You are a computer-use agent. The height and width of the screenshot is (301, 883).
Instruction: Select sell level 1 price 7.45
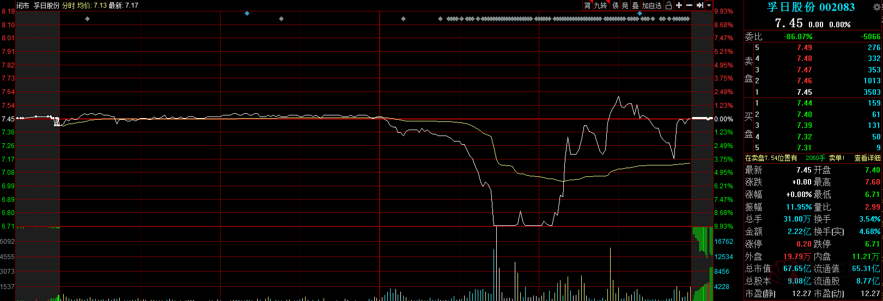coord(804,92)
